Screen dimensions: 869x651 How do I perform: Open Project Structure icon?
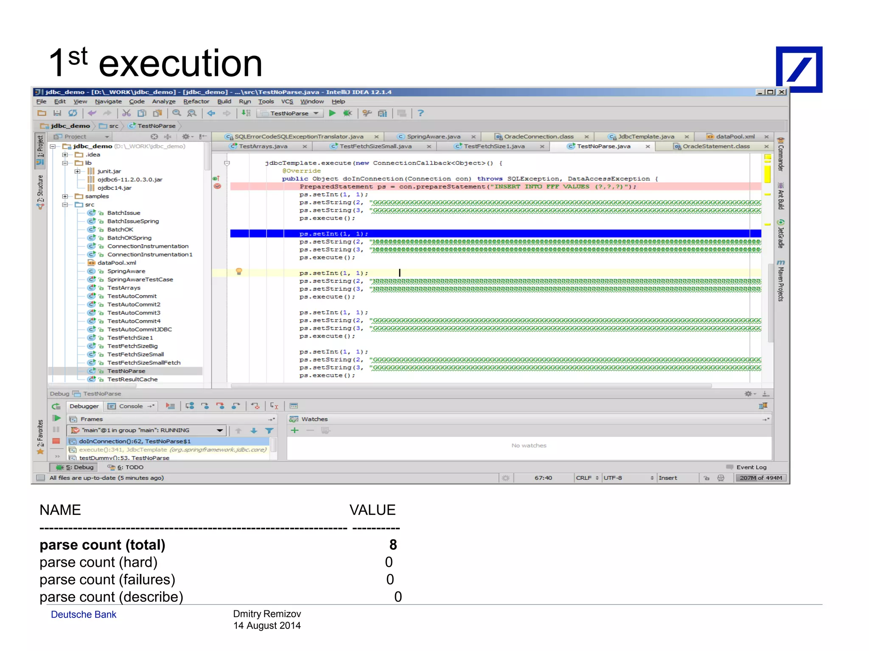pyautogui.click(x=382, y=113)
